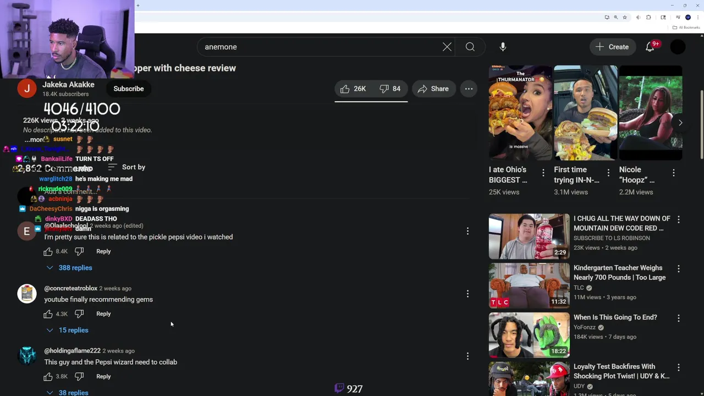Reply to the pickle pepsi comment
Viewport: 704px width, 396px height.
pyautogui.click(x=103, y=251)
